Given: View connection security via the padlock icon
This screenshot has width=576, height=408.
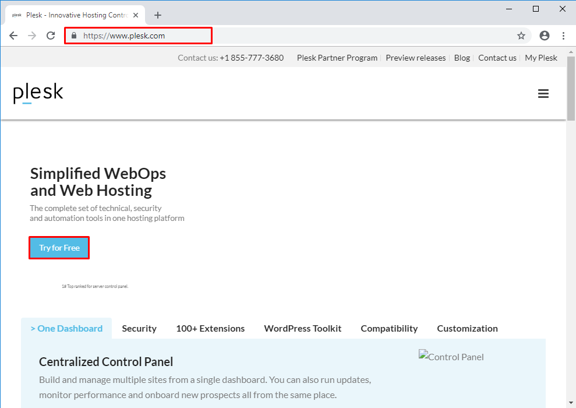Looking at the screenshot, I should pyautogui.click(x=73, y=36).
